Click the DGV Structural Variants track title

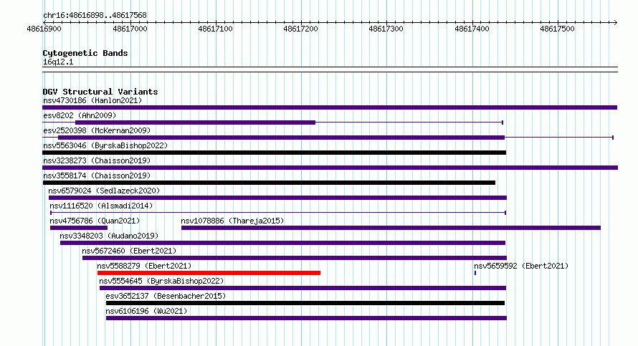pyautogui.click(x=100, y=92)
